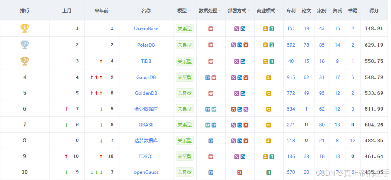Open the TiDB database link
391x180 pixels.
(146, 61)
